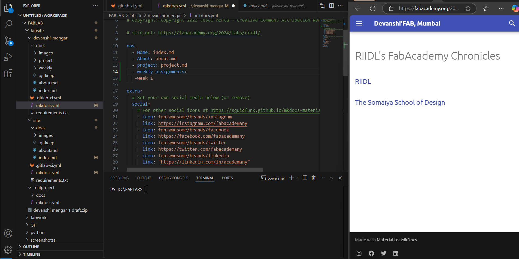This screenshot has width=519, height=259.
Task: Open the PROBLEMS panel tab
Action: [119, 178]
